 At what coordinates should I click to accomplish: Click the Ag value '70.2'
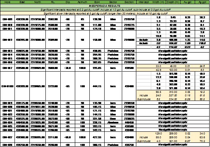coord(202,141)
